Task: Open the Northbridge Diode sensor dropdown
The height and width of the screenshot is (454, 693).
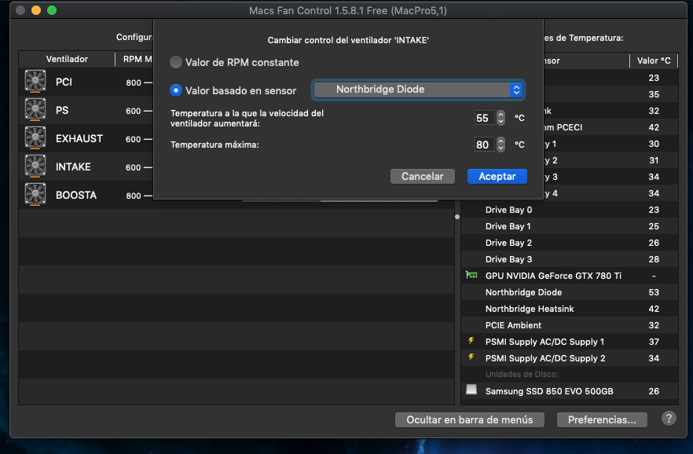Action: (418, 90)
